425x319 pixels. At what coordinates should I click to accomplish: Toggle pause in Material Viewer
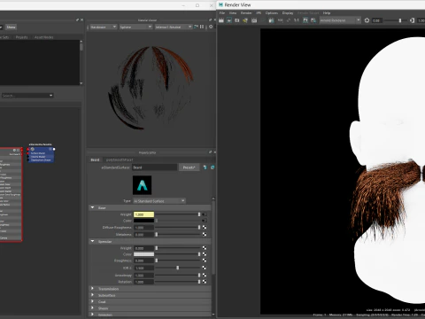click(x=202, y=27)
